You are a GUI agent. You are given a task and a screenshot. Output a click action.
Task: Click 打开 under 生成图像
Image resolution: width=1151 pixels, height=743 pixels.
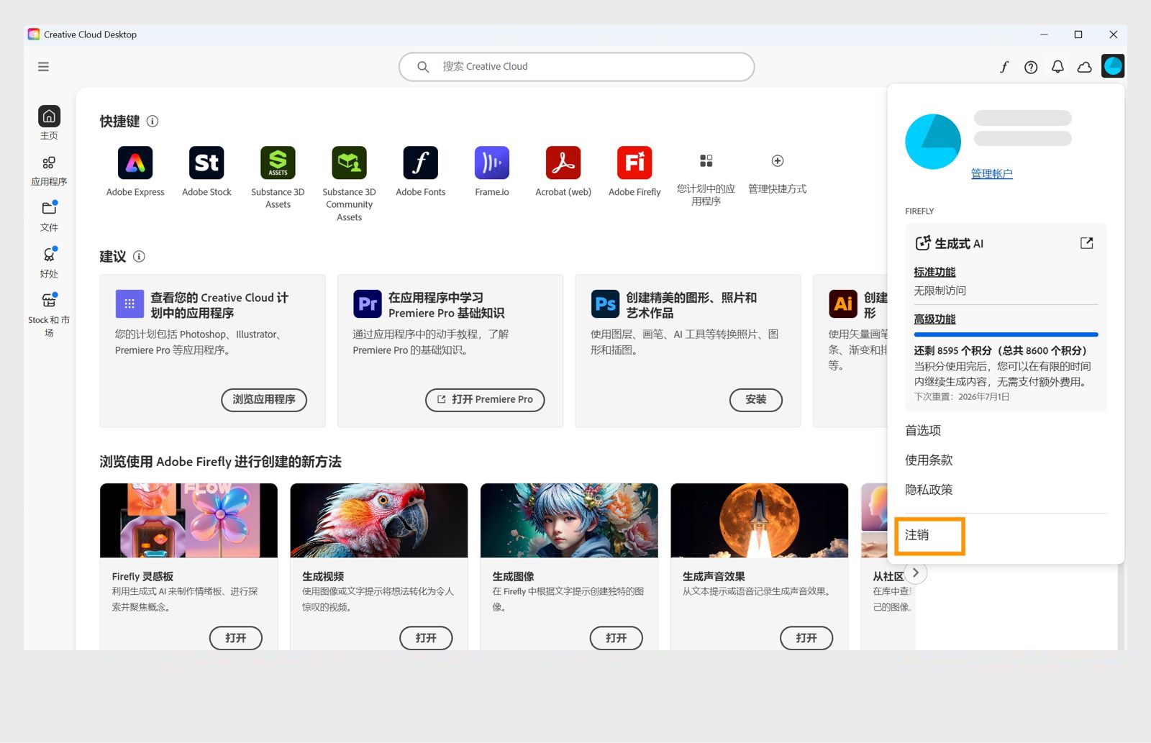[x=617, y=638]
